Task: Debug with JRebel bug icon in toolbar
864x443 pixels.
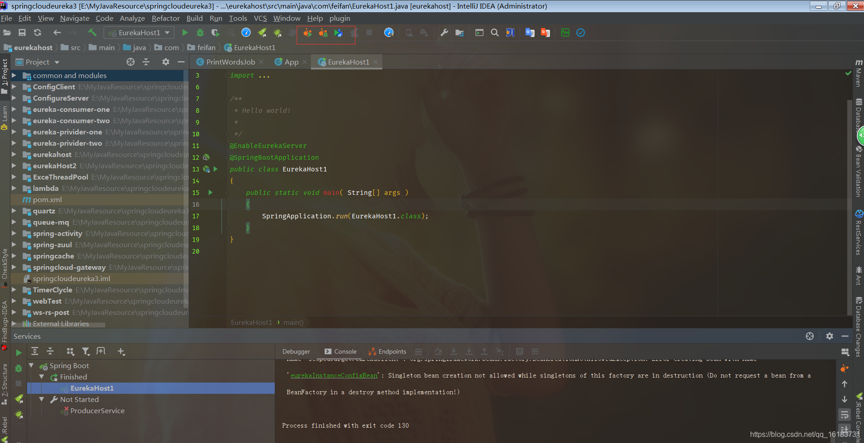Action: (x=277, y=32)
